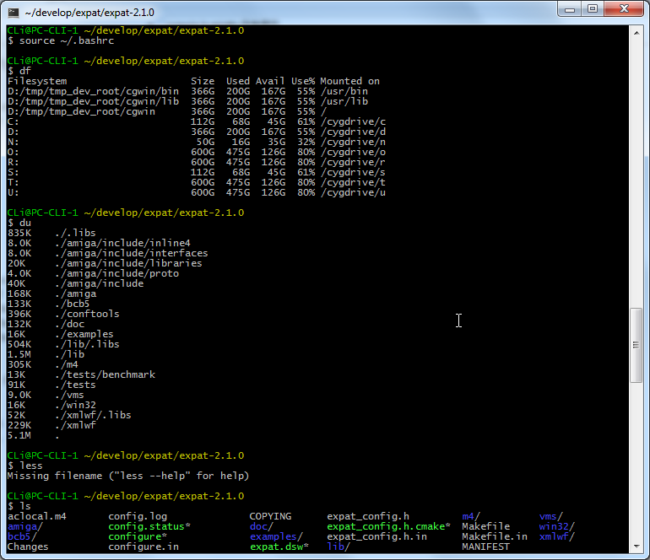Click the '/cygdrive/s' mount point
The image size is (650, 560).
point(353,172)
